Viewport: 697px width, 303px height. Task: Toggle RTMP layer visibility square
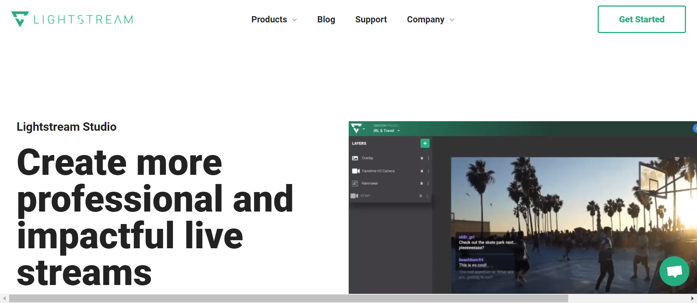pyautogui.click(x=421, y=196)
